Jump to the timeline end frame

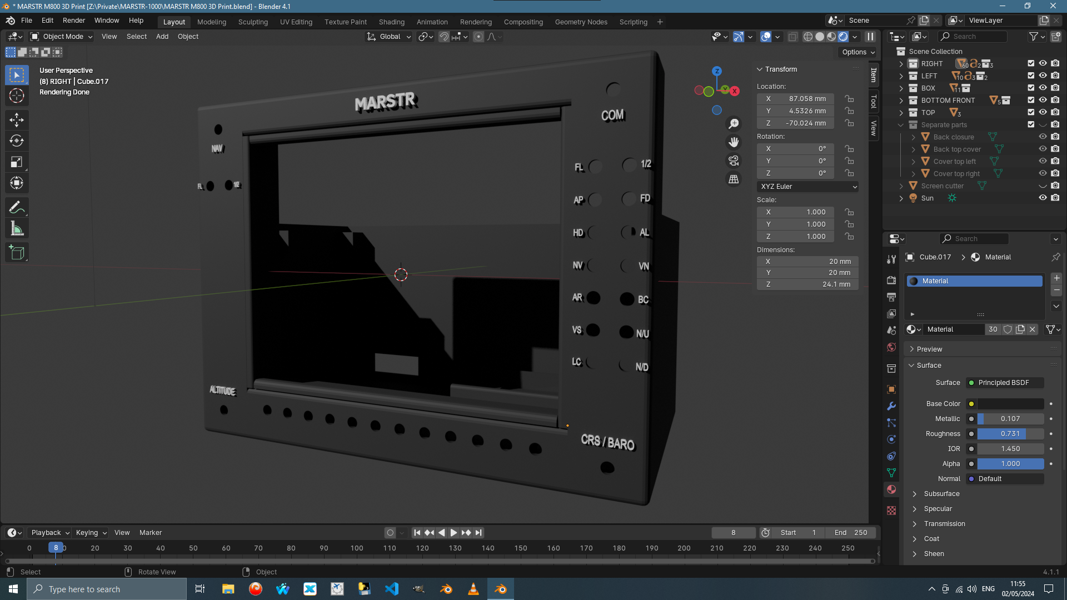[x=478, y=533]
